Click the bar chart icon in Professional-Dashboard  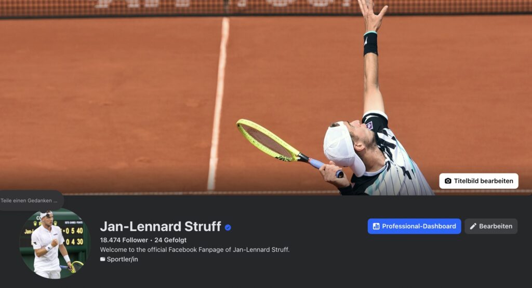376,226
